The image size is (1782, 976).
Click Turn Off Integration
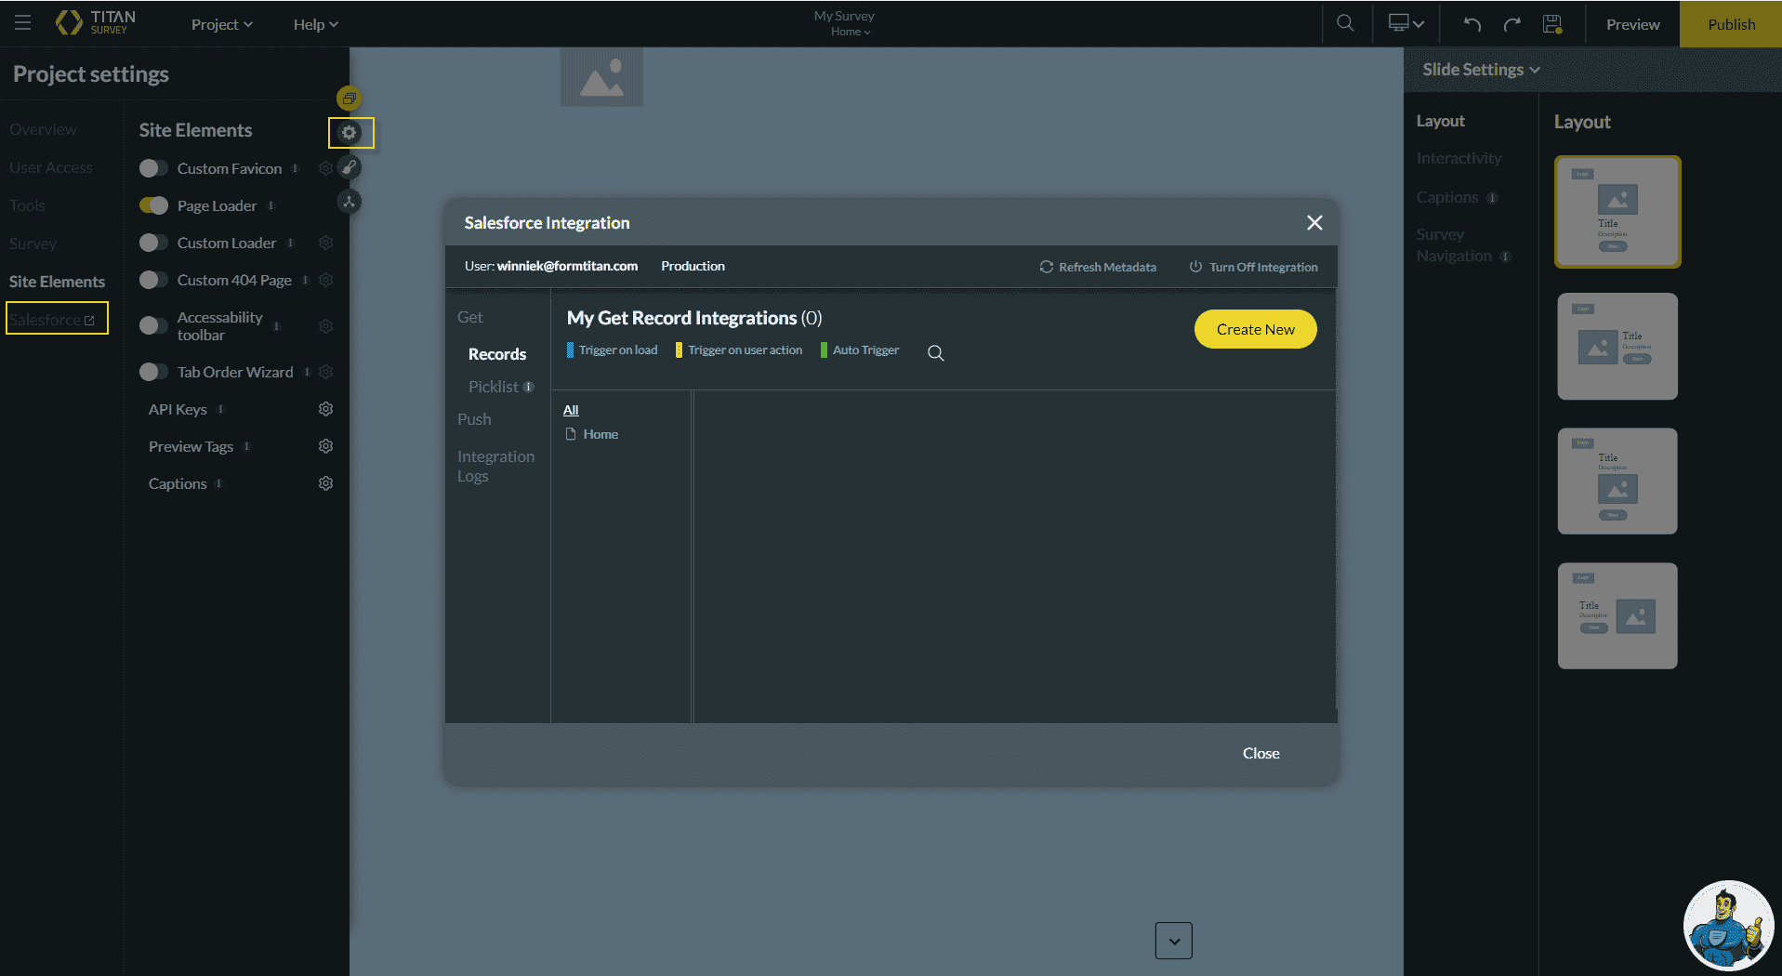click(x=1254, y=267)
